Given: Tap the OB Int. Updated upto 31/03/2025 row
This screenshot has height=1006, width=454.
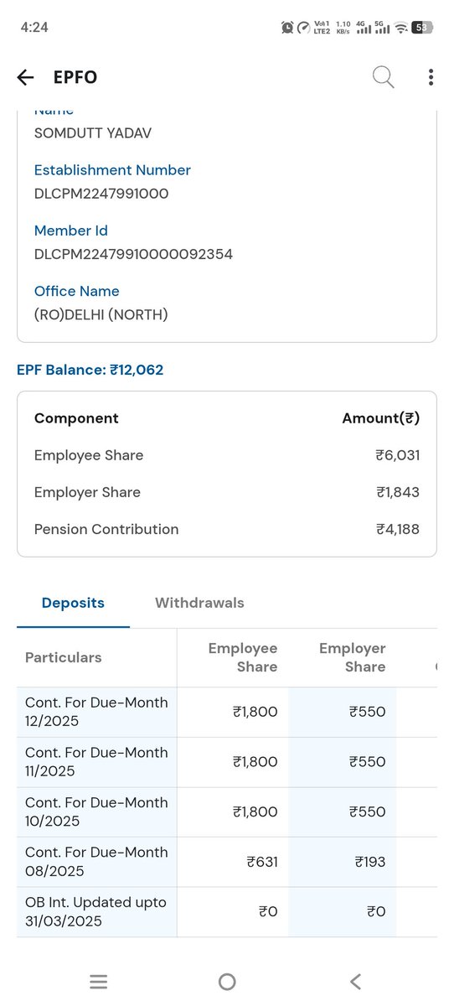Looking at the screenshot, I should [227, 912].
